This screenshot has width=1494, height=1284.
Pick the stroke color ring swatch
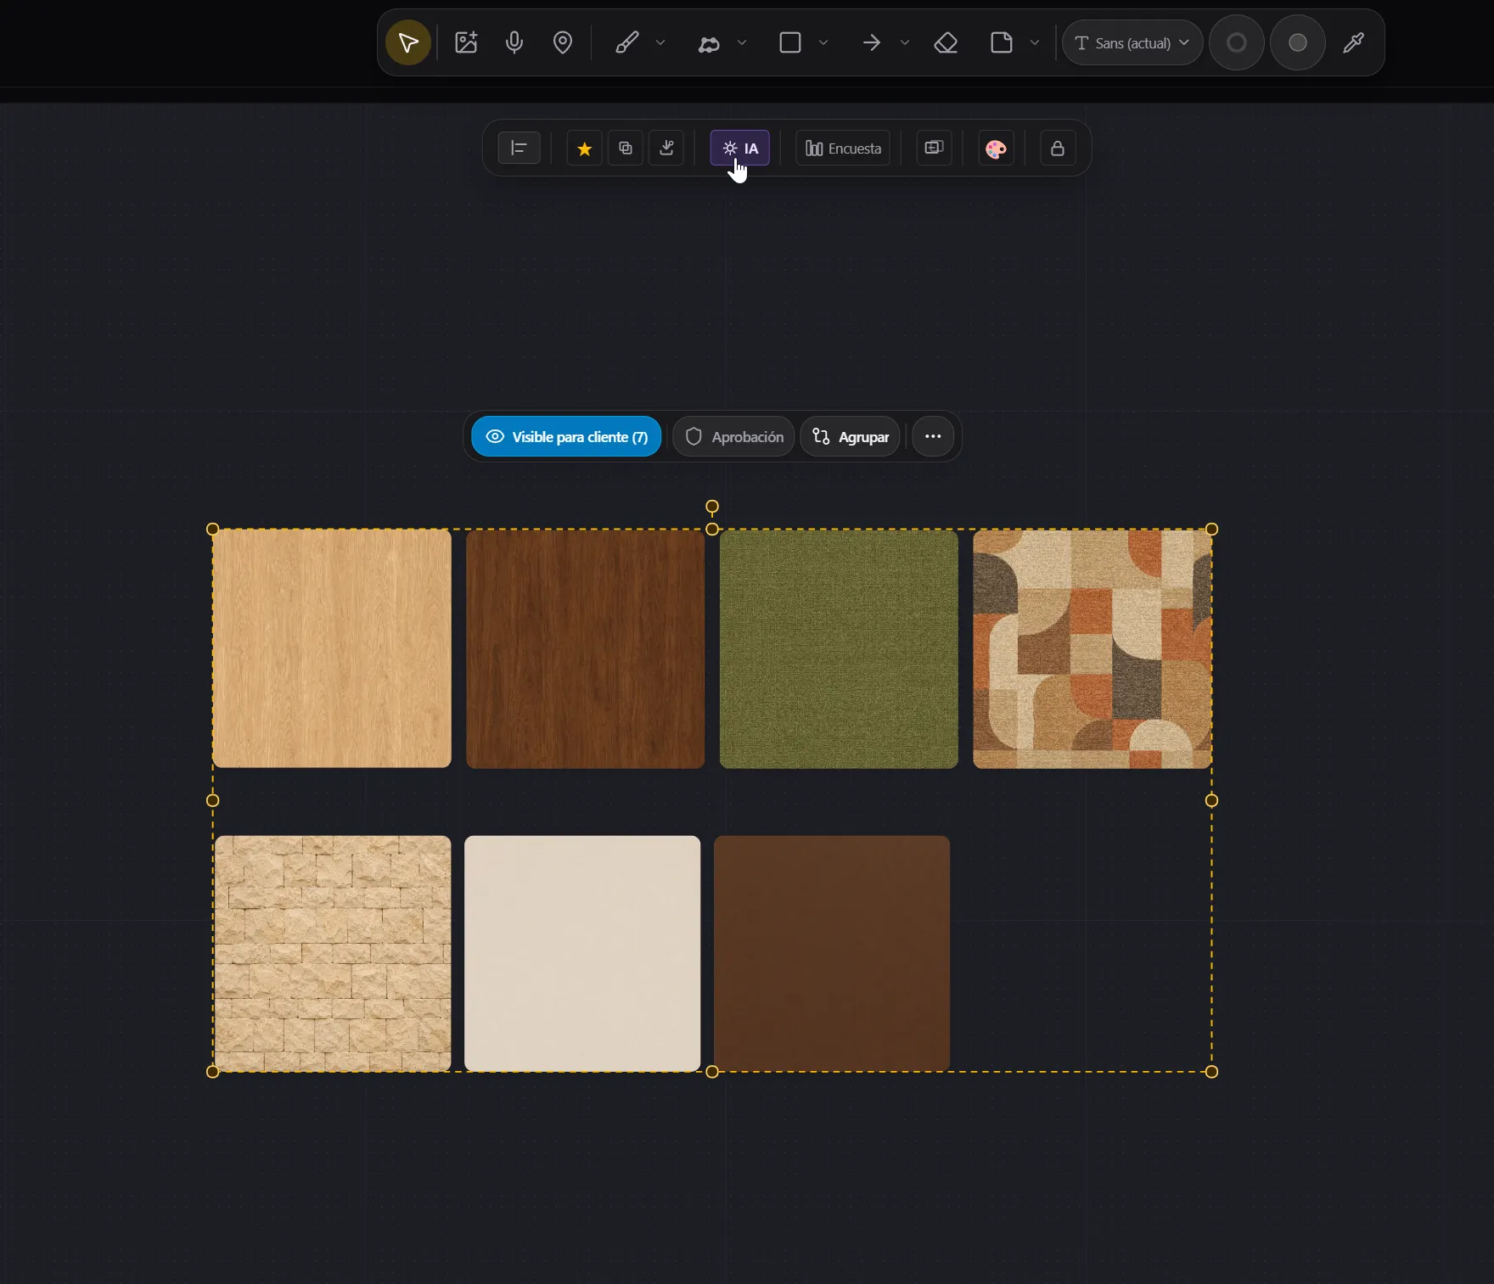(x=1237, y=42)
